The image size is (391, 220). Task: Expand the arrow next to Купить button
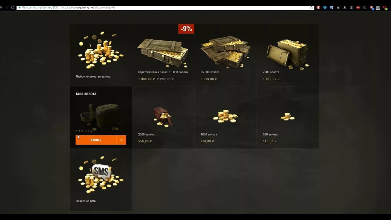121,140
